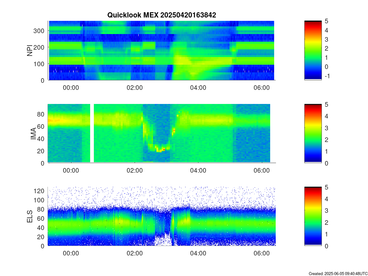Click the 06:00 time tick under NPI panel

[262, 87]
